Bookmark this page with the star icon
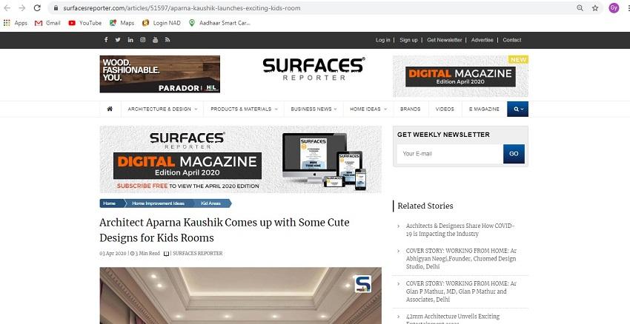 [595, 8]
